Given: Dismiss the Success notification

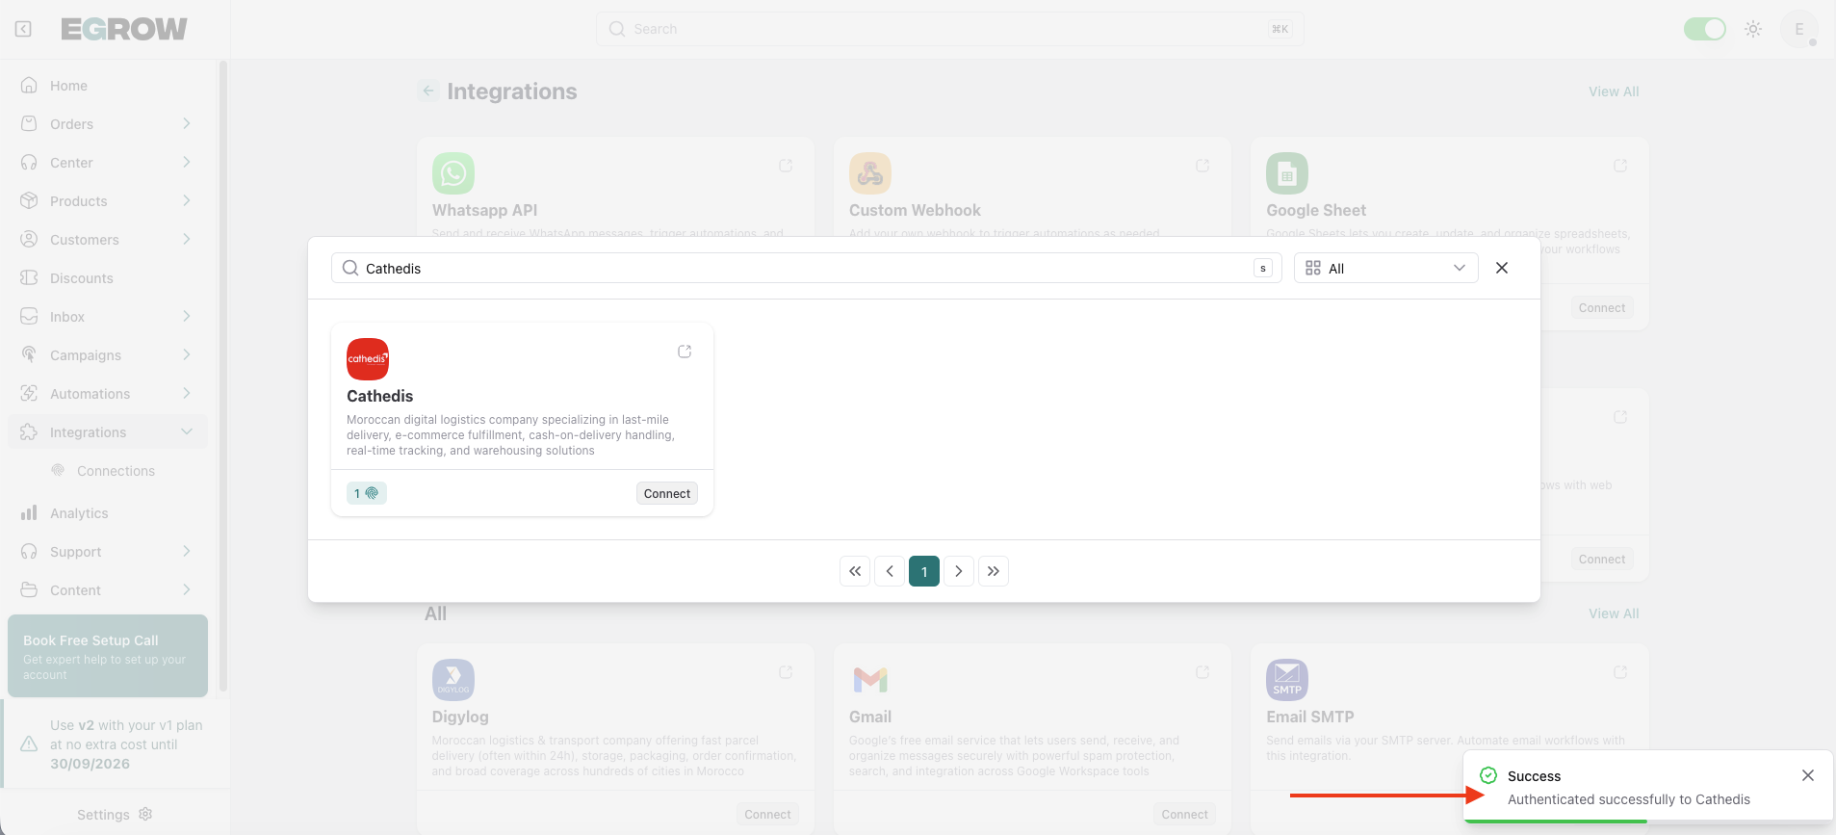Looking at the screenshot, I should [x=1808, y=775].
